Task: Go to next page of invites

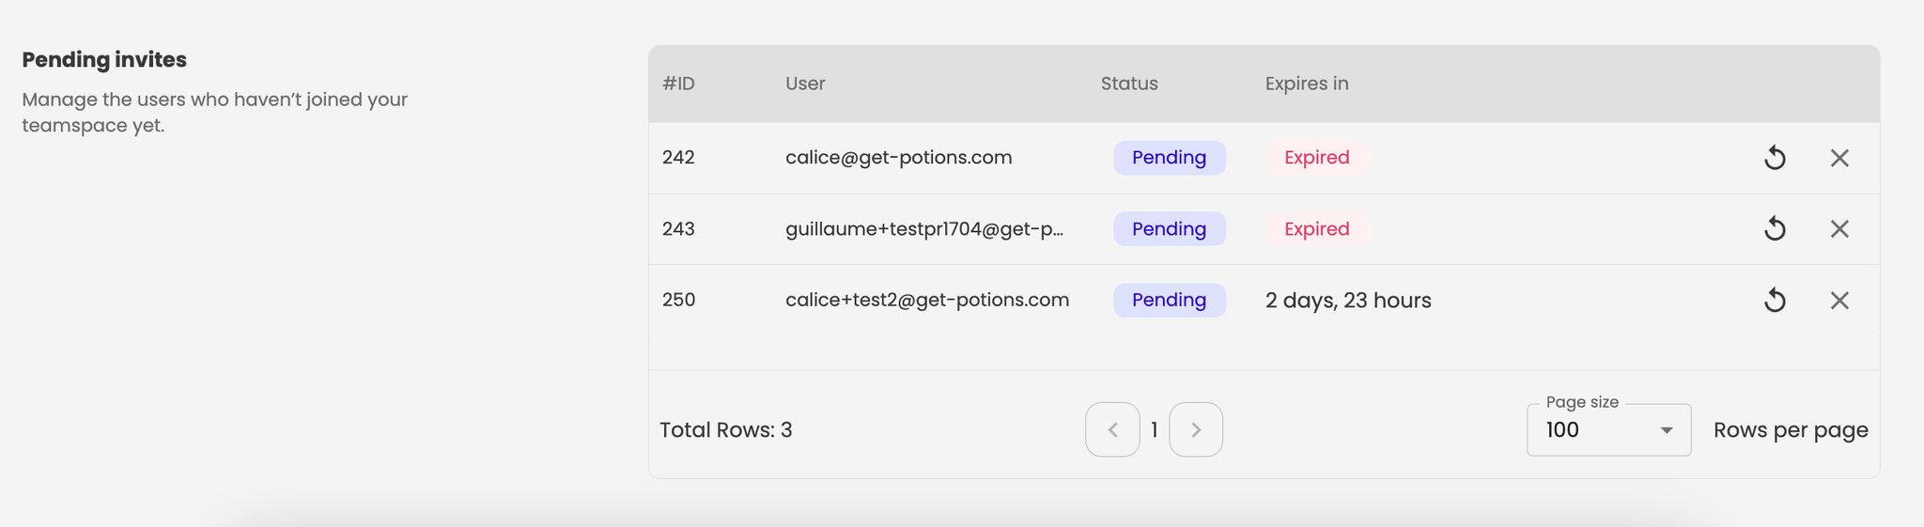Action: [1196, 429]
